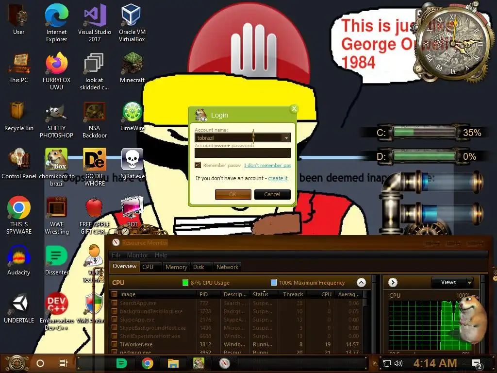The width and height of the screenshot is (497, 373).
Task: Open chomikbox to brazil icon
Action: 56,167
